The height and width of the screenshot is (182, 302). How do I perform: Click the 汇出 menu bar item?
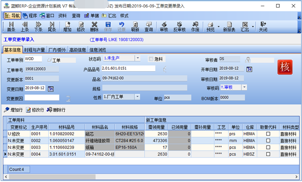(x=109, y=16)
